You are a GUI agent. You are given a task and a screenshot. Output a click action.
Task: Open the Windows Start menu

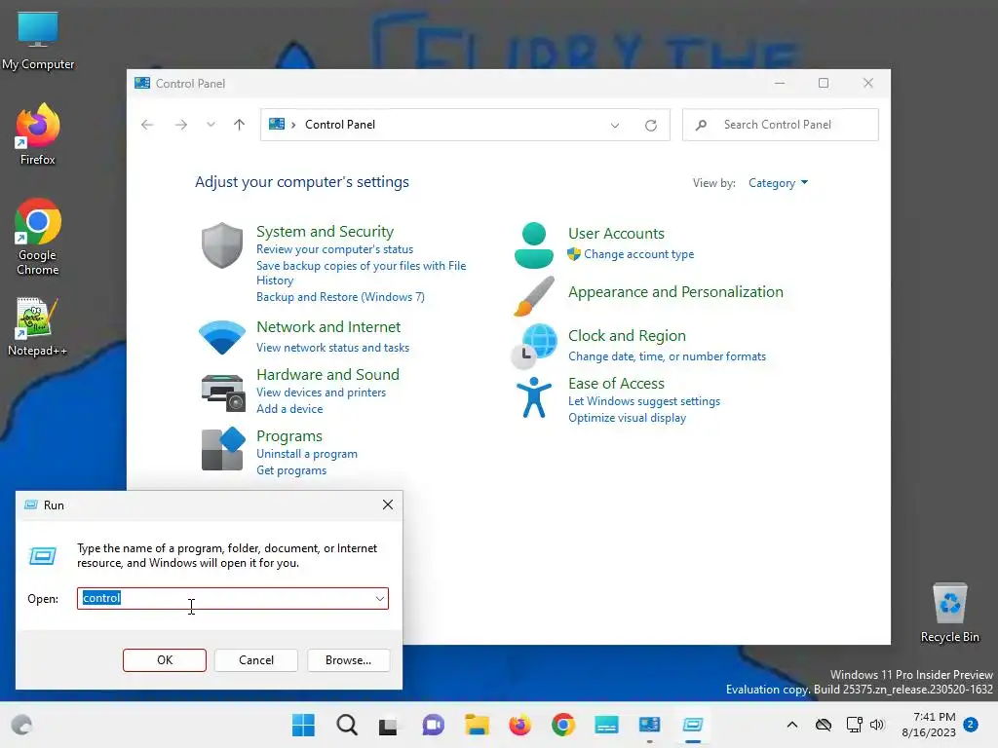[x=304, y=725]
